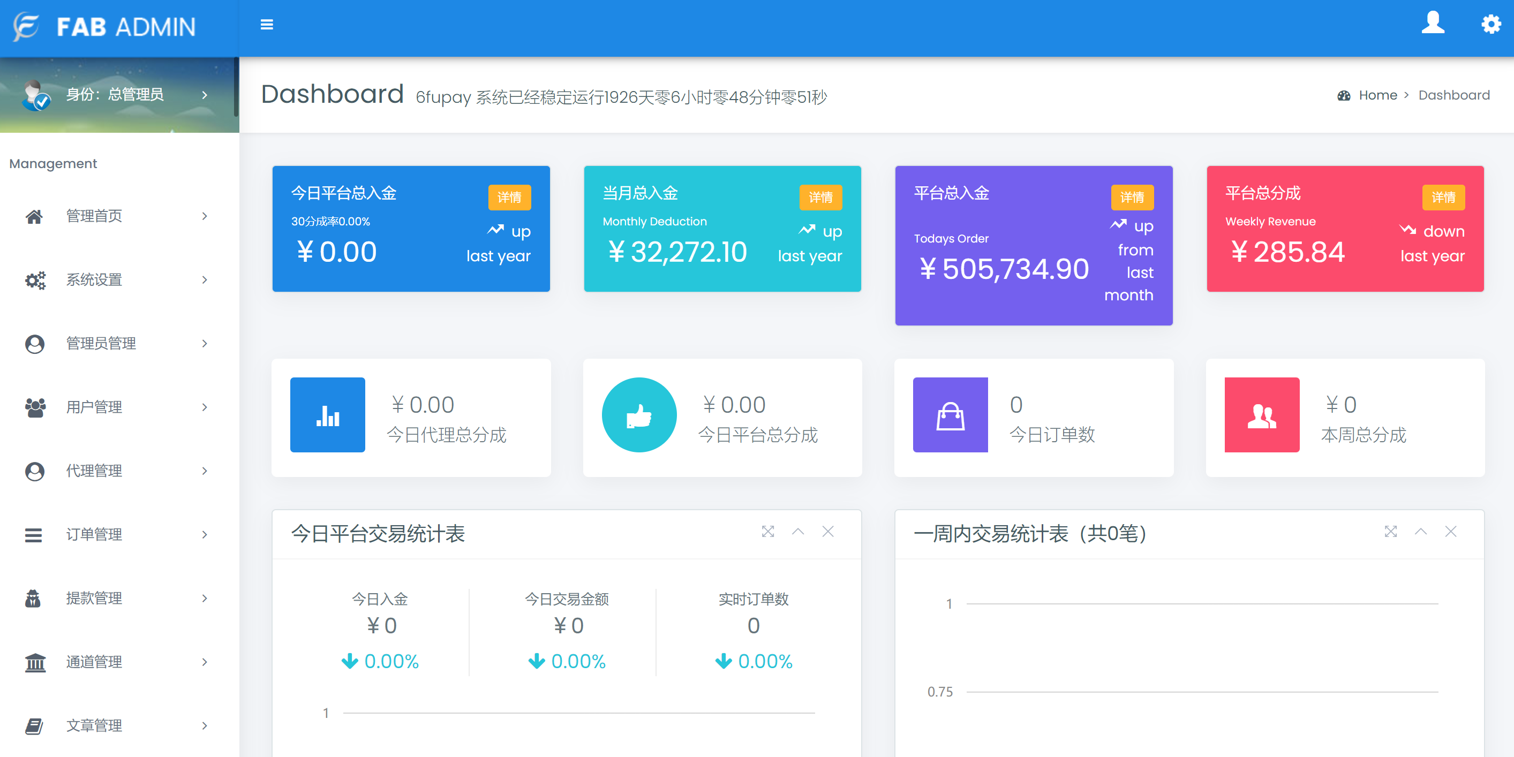Click the blue bar chart icon tile
Image resolution: width=1514 pixels, height=757 pixels.
327,414
